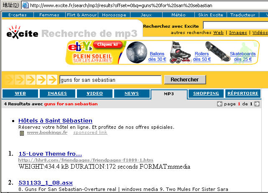
Task: Click the Images link under autres recherches
Action: 238,33
